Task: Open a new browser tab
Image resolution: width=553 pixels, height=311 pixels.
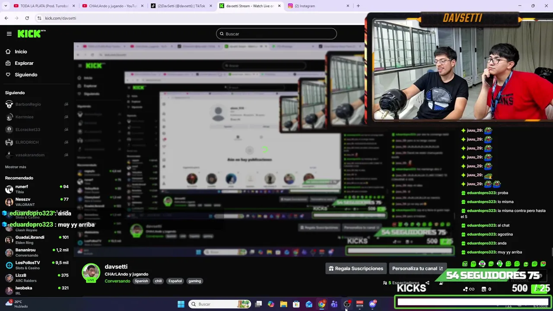Action: (x=358, y=6)
